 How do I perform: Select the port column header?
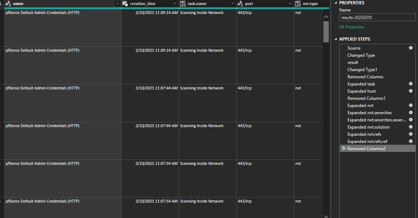coord(265,4)
